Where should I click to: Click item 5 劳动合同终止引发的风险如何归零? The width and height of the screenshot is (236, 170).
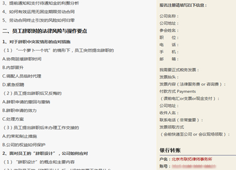click(39, 20)
